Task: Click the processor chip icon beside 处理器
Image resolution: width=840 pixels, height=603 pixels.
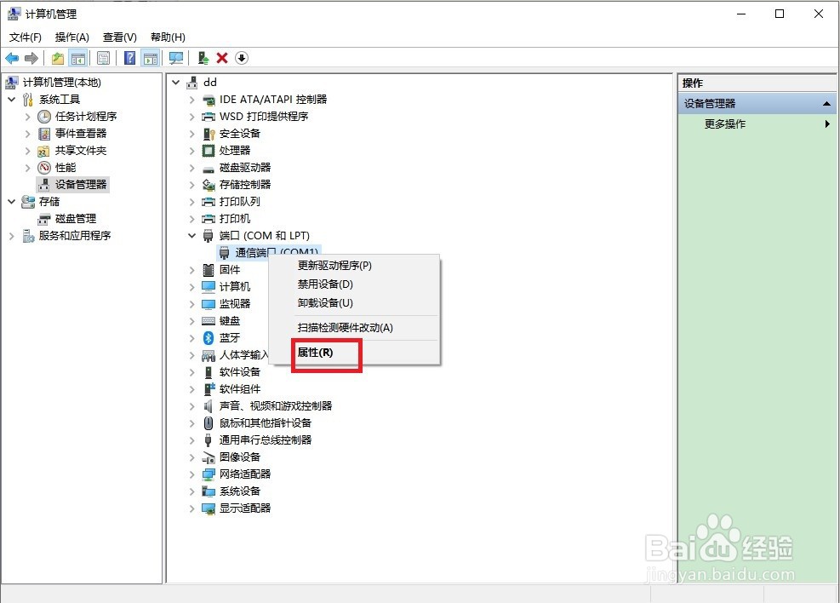Action: [209, 151]
